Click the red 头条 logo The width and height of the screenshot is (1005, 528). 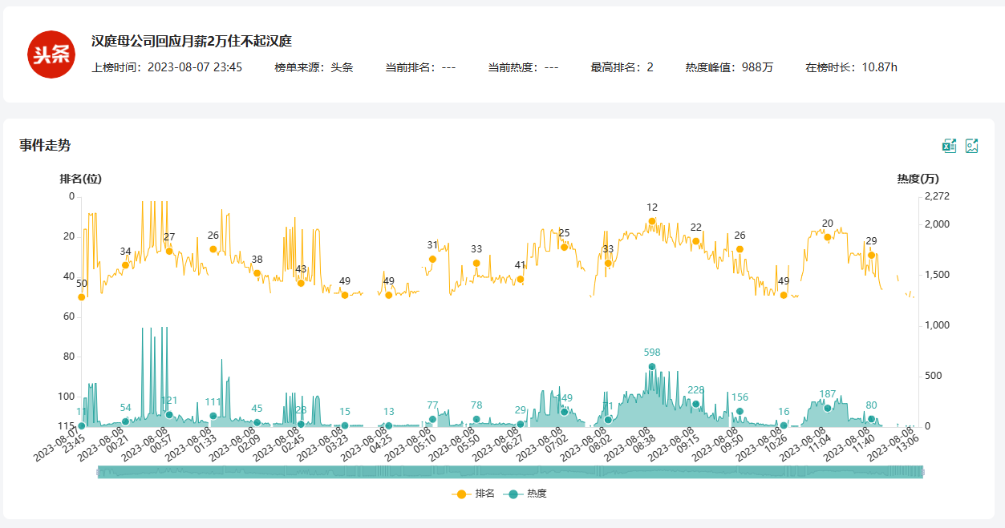[x=51, y=54]
